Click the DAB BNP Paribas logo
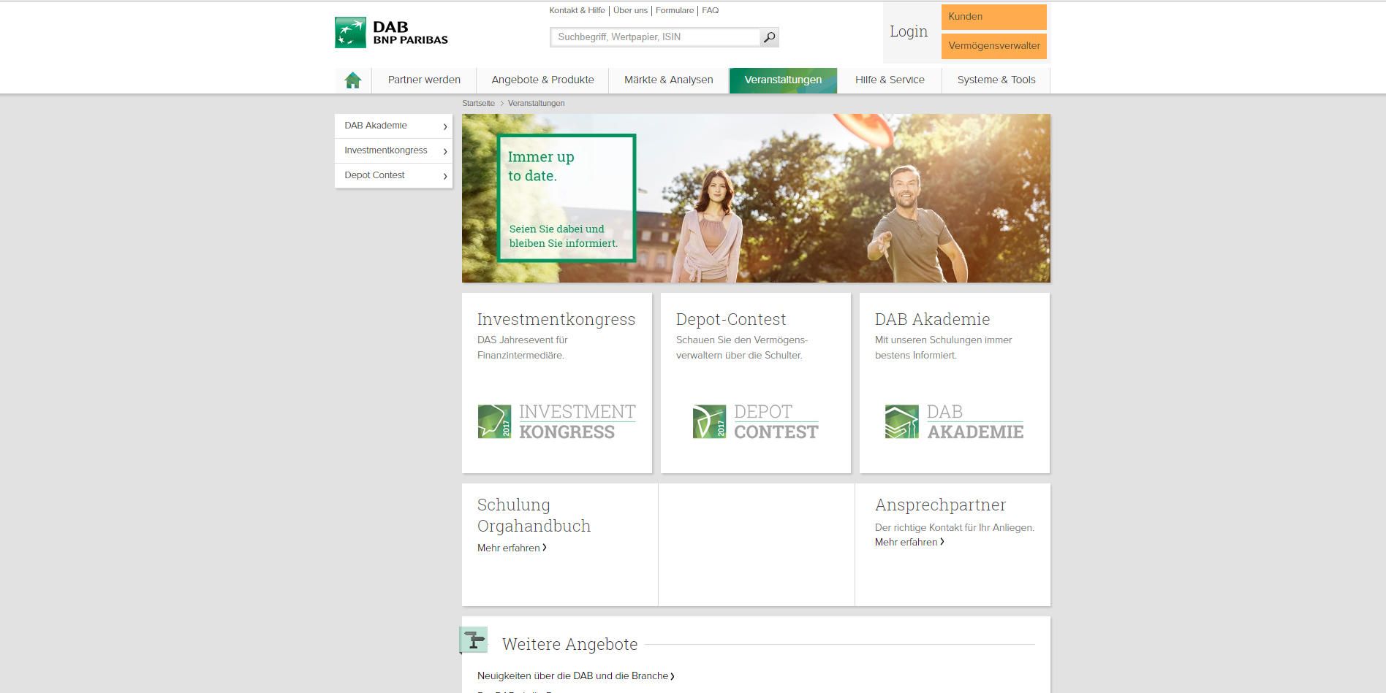 [391, 33]
